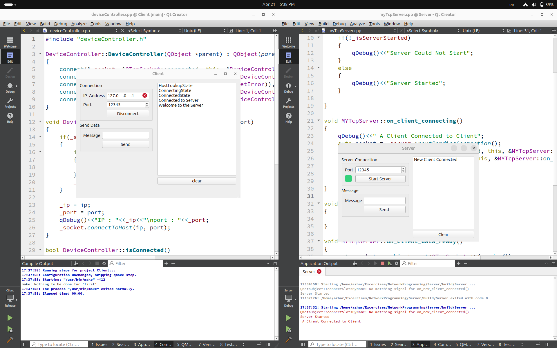Screen dimensions: 557x348
Task: Split the deviceController.cpp editor
Action: pos(275,30)
